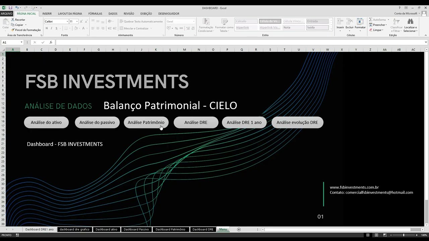The width and height of the screenshot is (429, 241).
Task: Click the Análise do ativo button
Action: (x=46, y=123)
